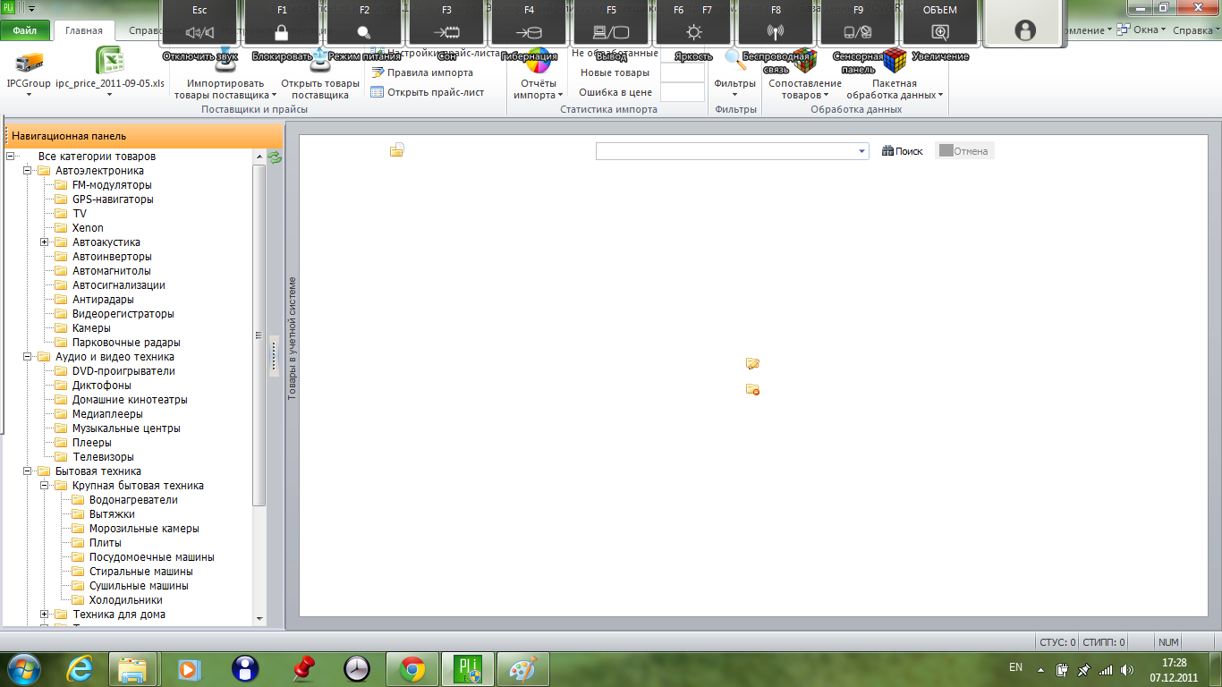Click the delete-folder icon with red mark
The image size is (1222, 687).
(x=752, y=389)
